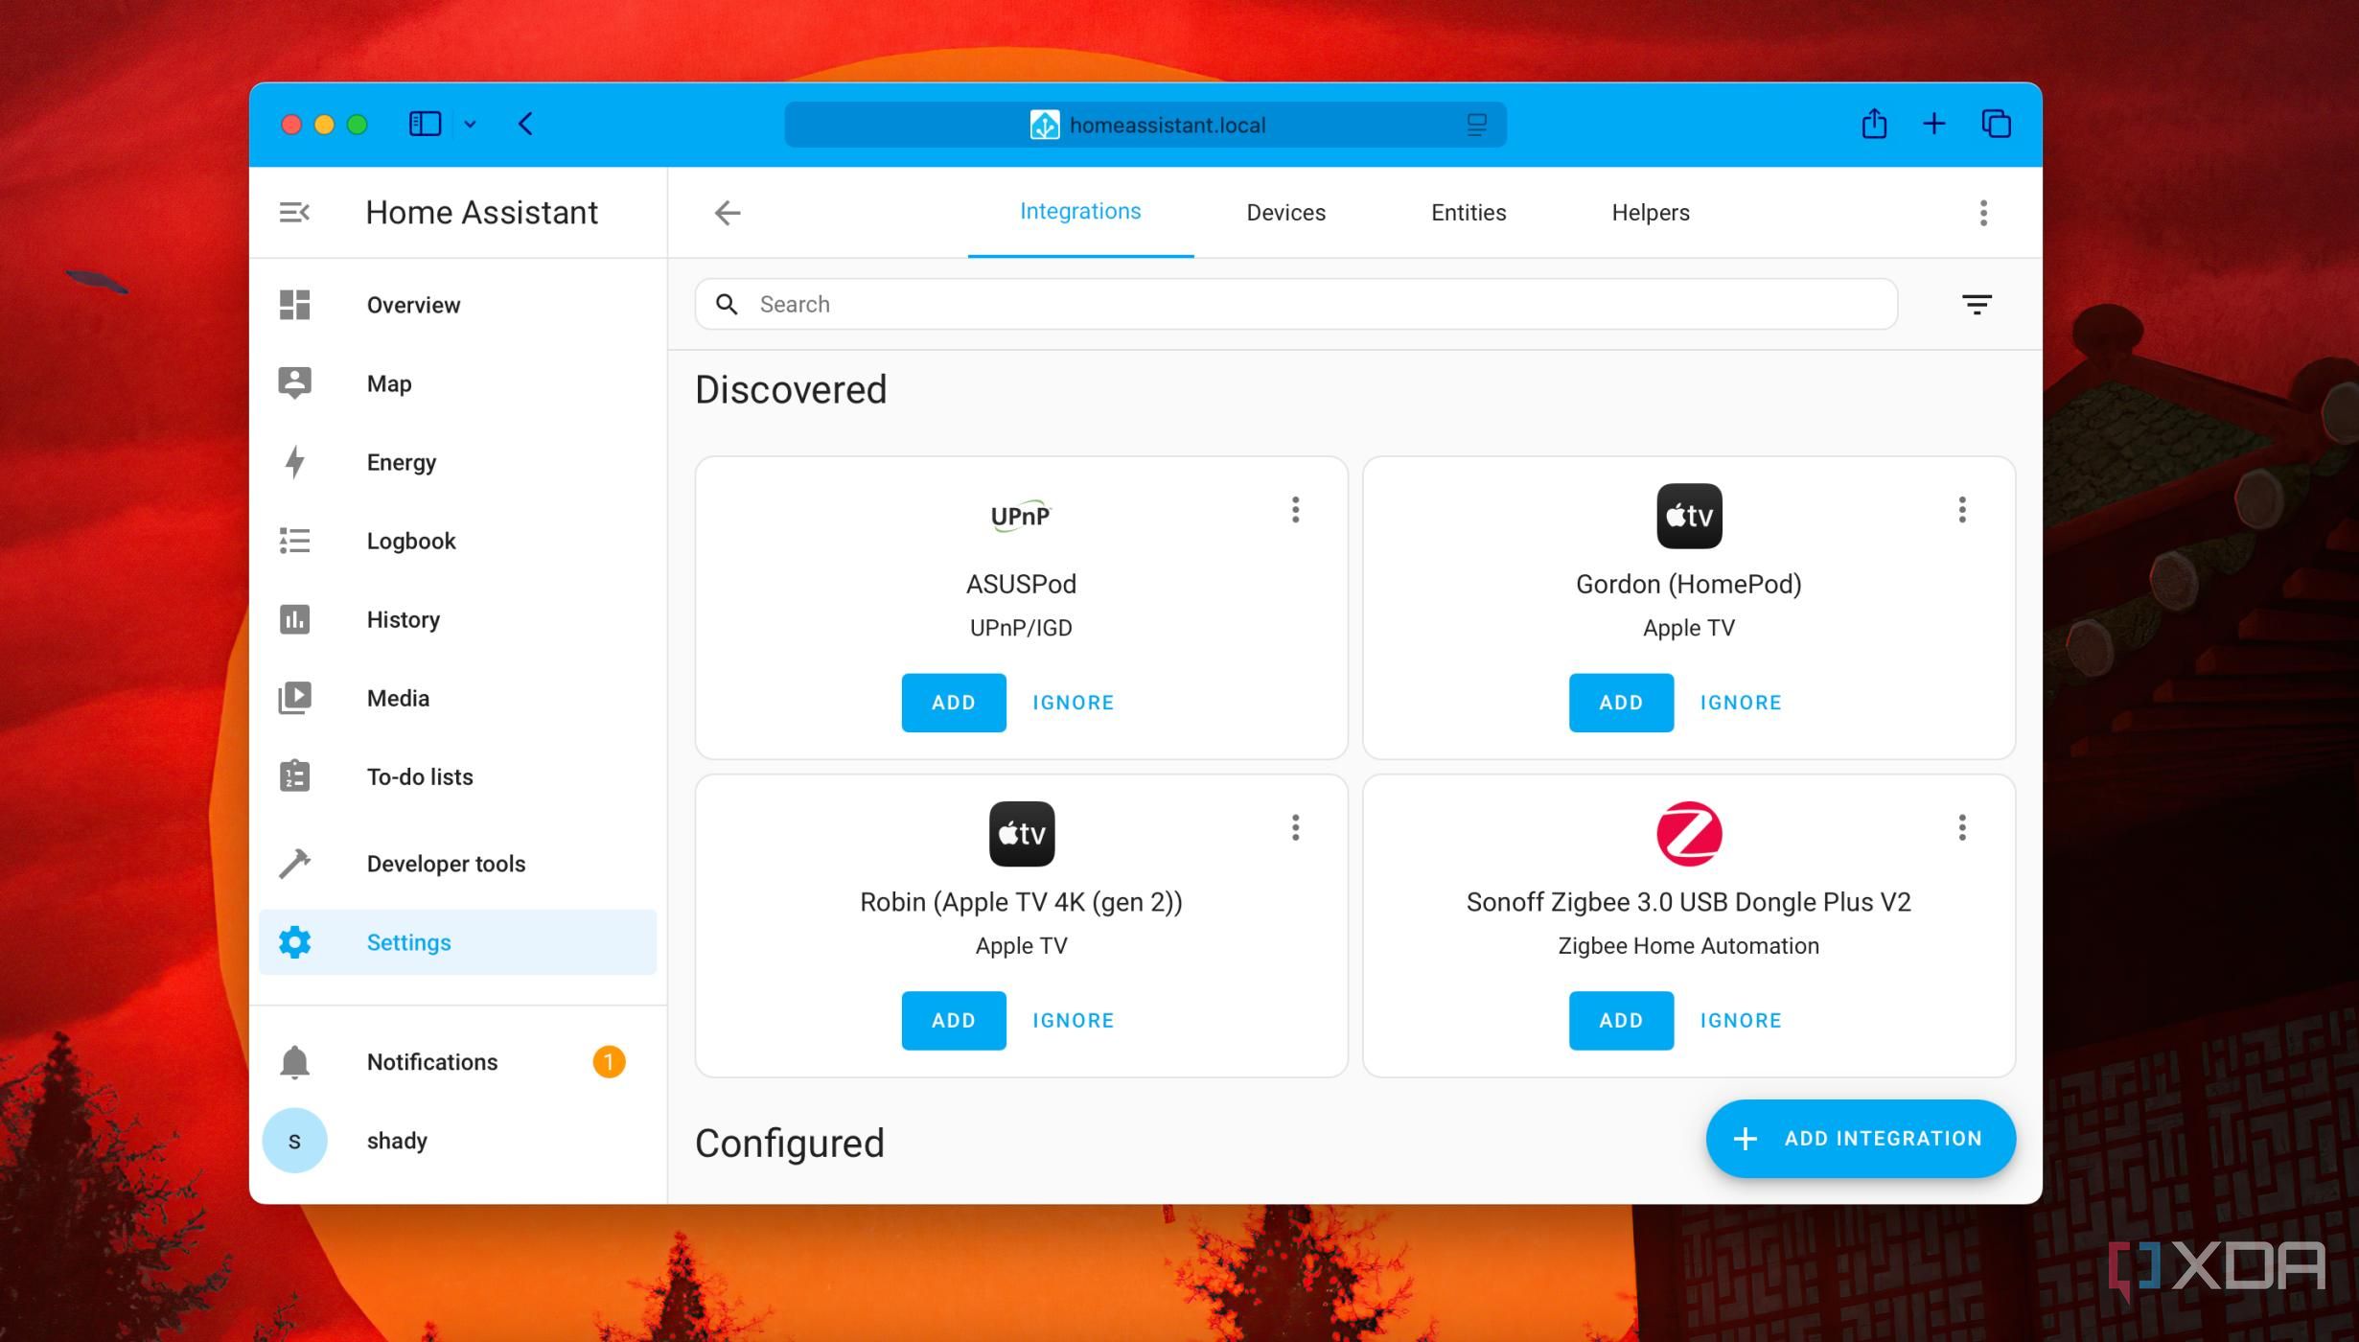Switch to the Entities tab

(1469, 213)
